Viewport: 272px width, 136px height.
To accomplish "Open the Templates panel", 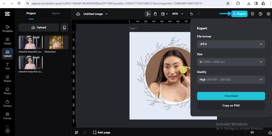I will pyautogui.click(x=7, y=29).
